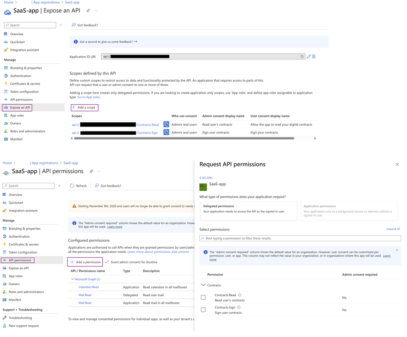This screenshot has height=337, width=407.
Task: Click the pin icon beside API permissions title
Action: [91, 171]
